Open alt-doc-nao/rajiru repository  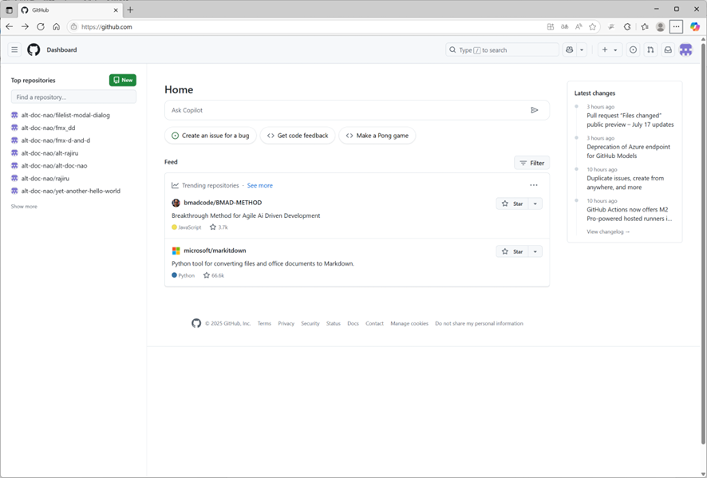(45, 178)
